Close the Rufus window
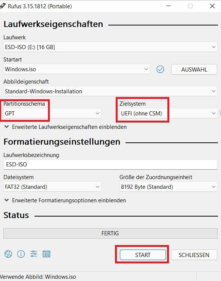221x281 pixels. pyautogui.click(x=212, y=6)
